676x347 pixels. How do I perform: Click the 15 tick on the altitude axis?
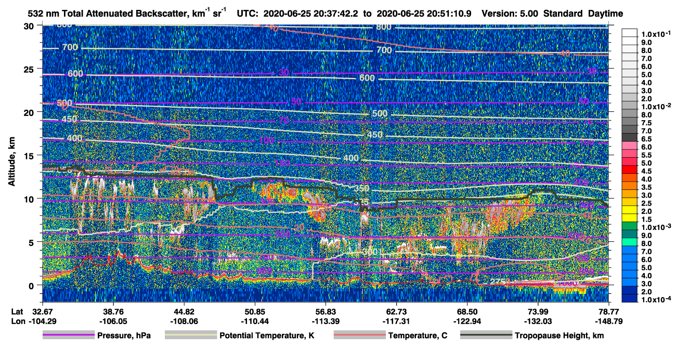[30, 156]
